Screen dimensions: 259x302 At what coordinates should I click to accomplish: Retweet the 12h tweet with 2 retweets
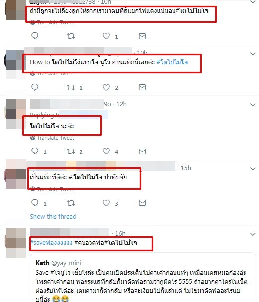click(x=71, y=151)
